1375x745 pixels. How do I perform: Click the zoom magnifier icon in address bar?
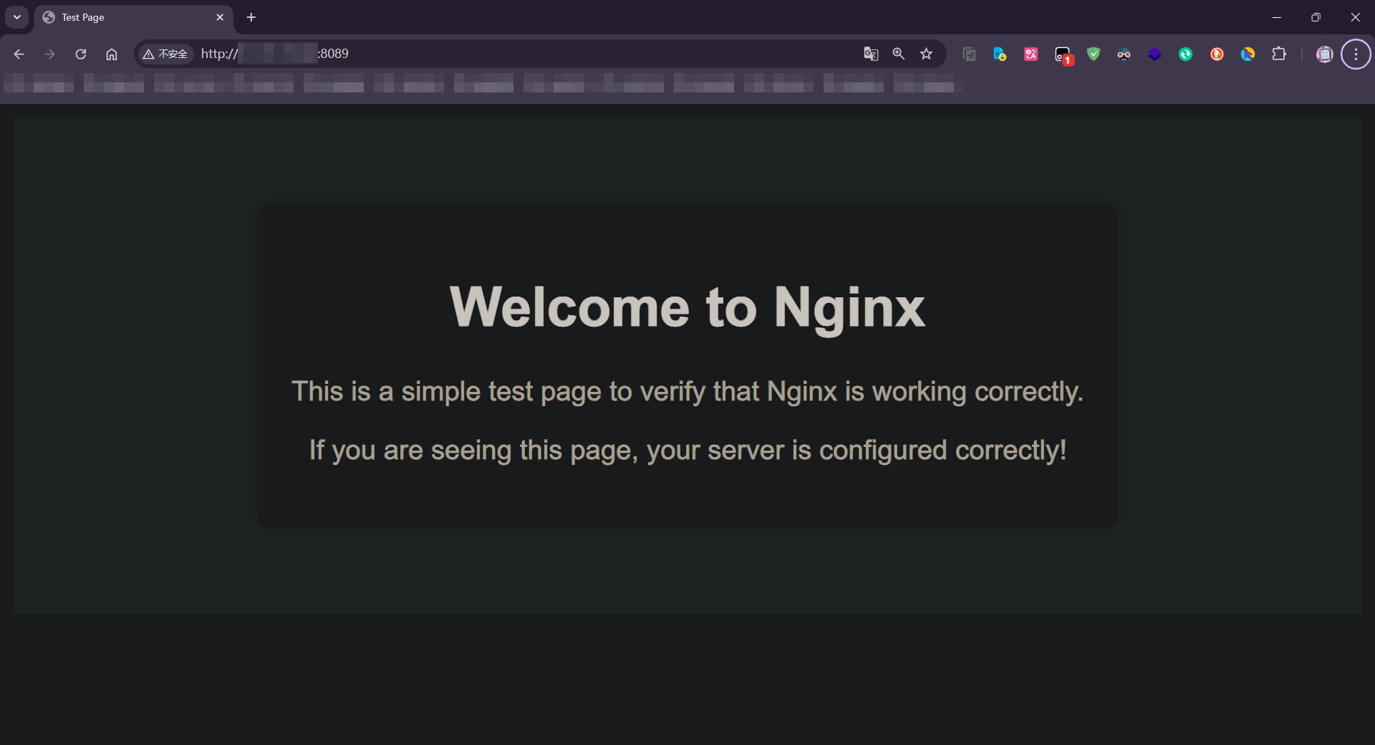(x=898, y=54)
